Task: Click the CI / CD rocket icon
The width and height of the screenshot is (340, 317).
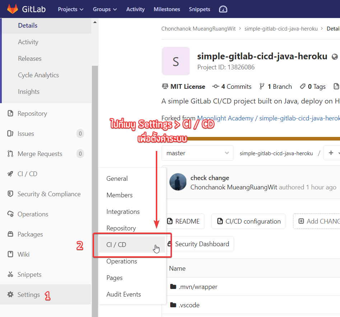Action: pos(10,174)
